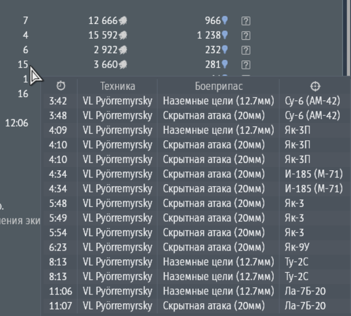351x316 pixels.
Task: Click the research bulb icon next to 1 238
Action: [225, 35]
